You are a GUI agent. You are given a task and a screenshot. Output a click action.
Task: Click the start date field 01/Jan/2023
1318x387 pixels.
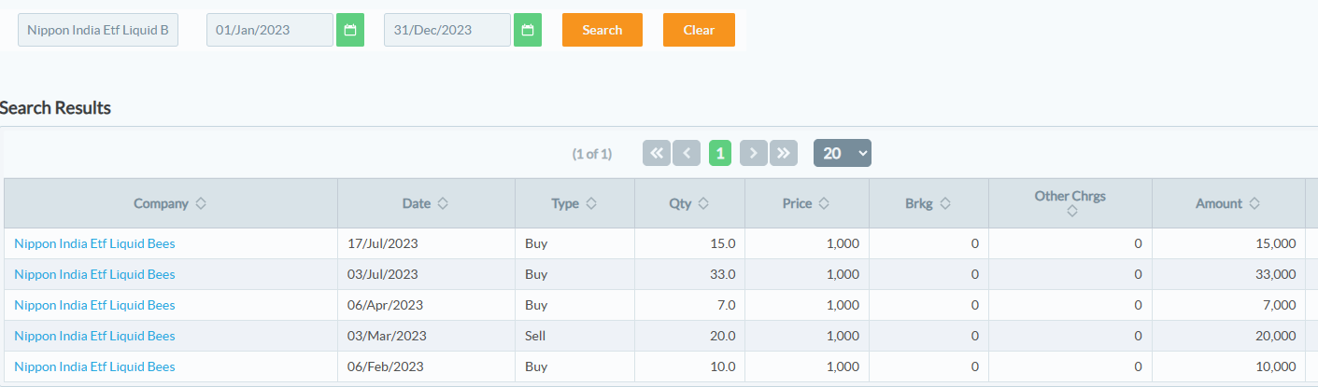(270, 30)
